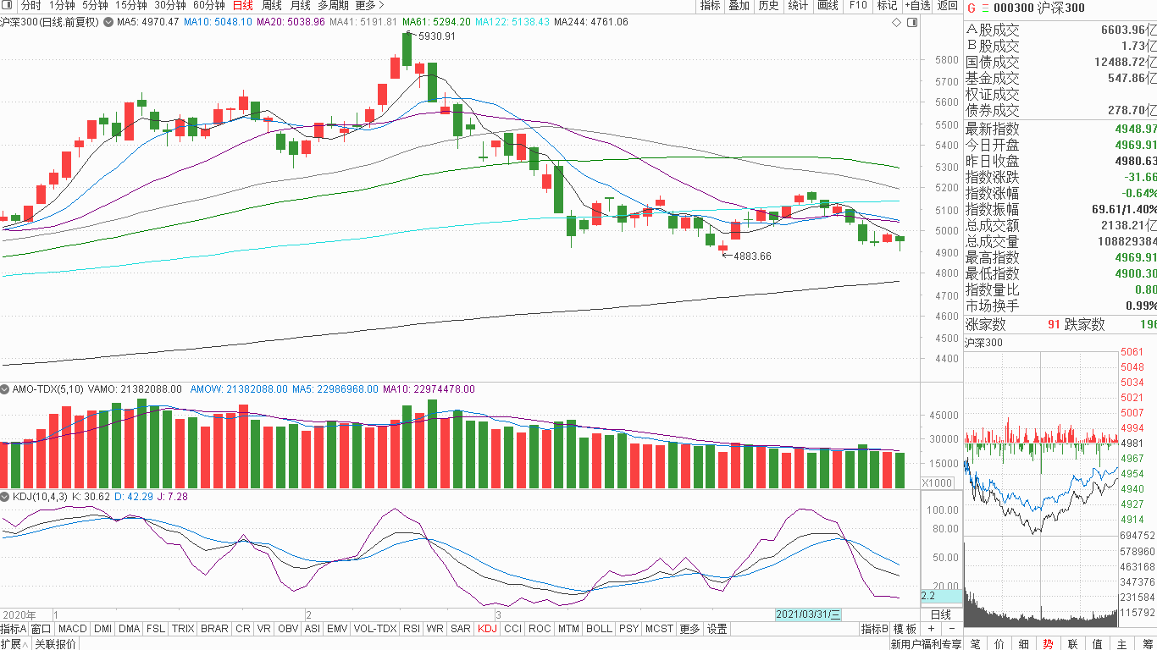Open 更多 in the indicator bar
This screenshot has height=650, width=1157.
click(x=690, y=629)
